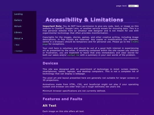This screenshot has width=154, height=115.
Task: Click the Minimum browser specifications sentence
Action: [x=74, y=91]
